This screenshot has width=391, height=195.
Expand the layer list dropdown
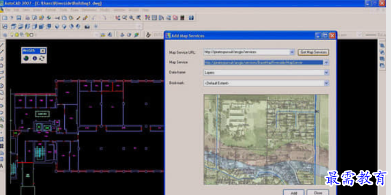coord(97,35)
